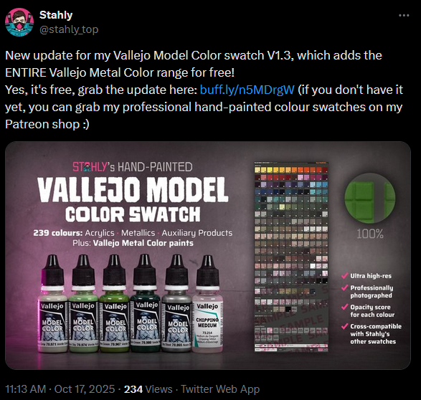The width and height of the screenshot is (421, 400).
Task: Click the 234 Views count
Action: [x=148, y=389]
